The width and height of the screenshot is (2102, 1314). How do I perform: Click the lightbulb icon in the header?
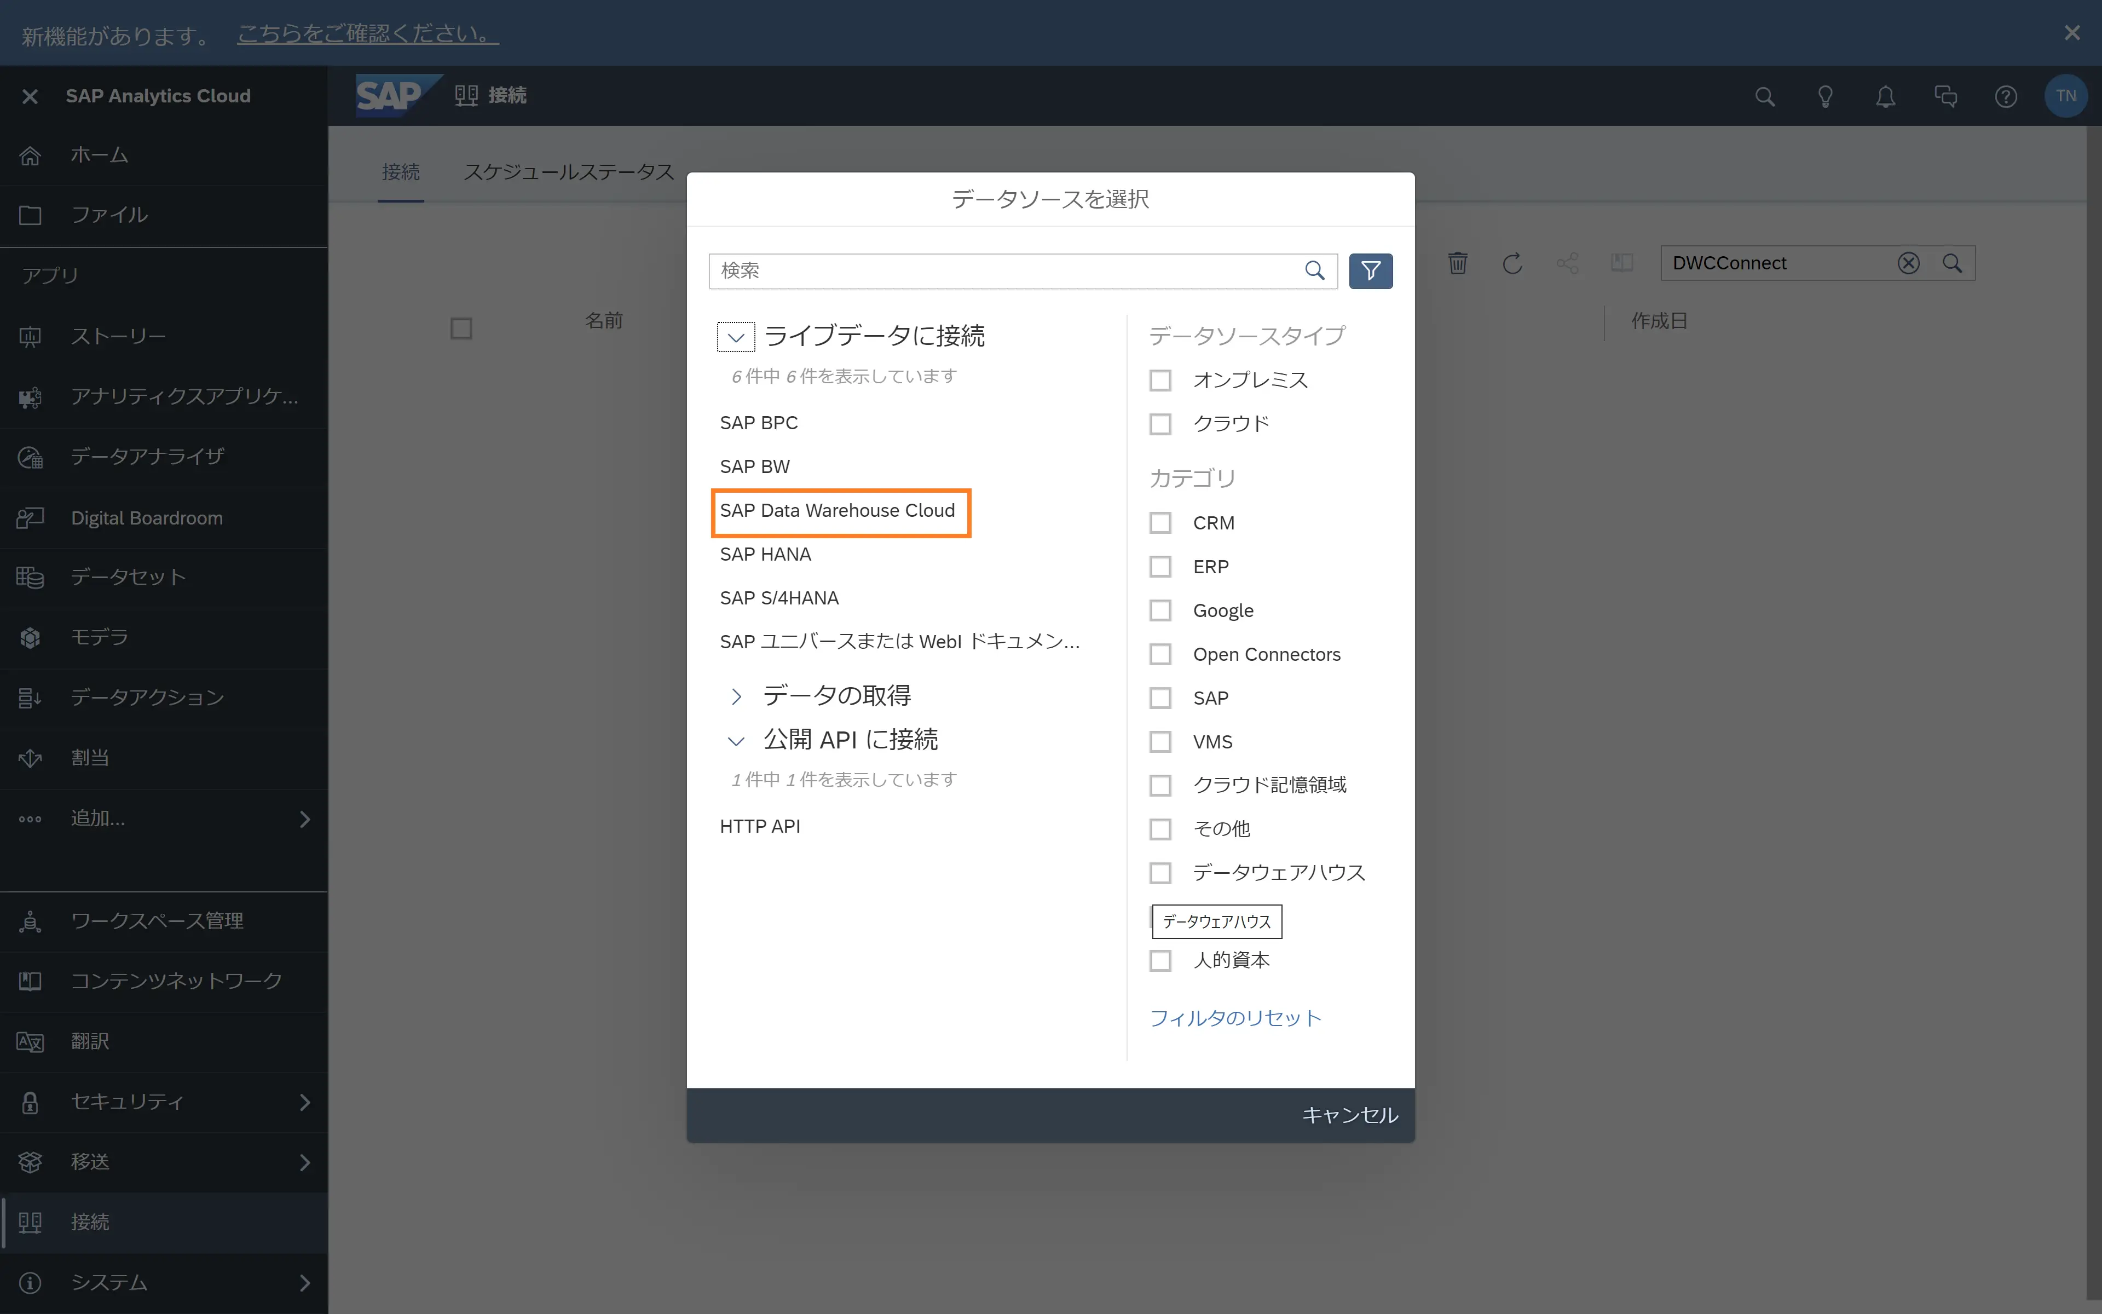[x=1825, y=96]
